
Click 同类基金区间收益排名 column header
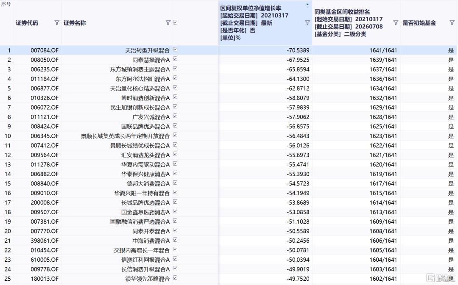342,12
